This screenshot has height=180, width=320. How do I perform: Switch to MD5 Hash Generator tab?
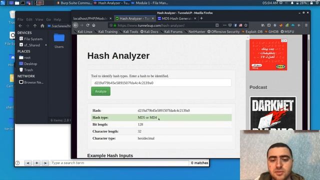176,18
